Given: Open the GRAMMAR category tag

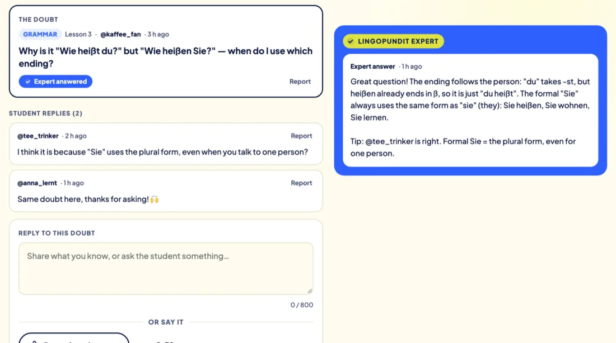Looking at the screenshot, I should [40, 34].
